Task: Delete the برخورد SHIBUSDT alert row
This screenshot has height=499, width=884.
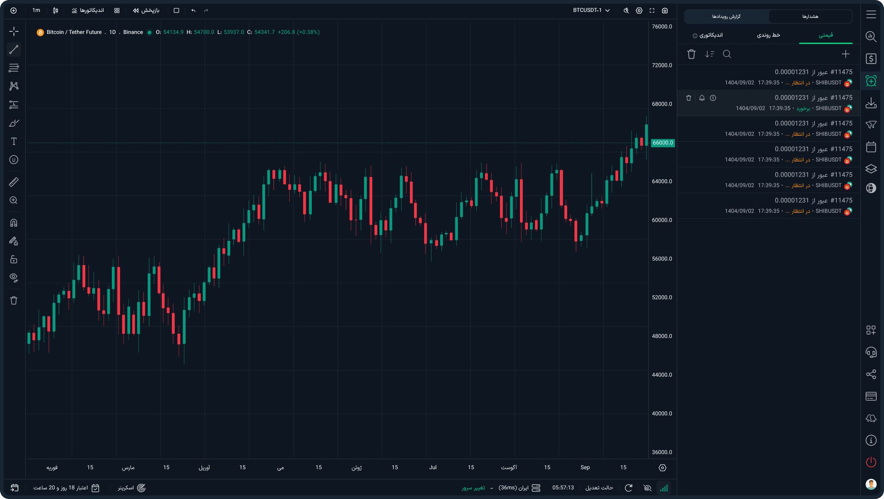Action: click(x=689, y=98)
